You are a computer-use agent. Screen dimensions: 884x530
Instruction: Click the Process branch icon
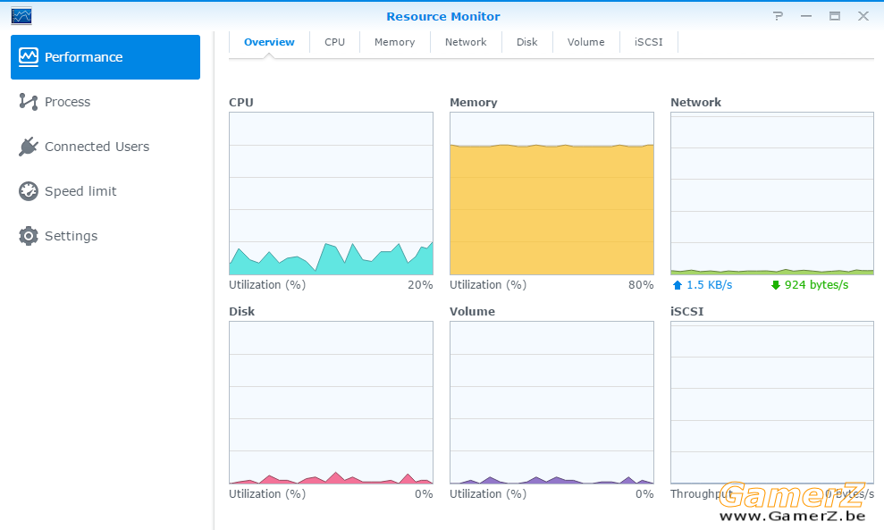click(29, 102)
